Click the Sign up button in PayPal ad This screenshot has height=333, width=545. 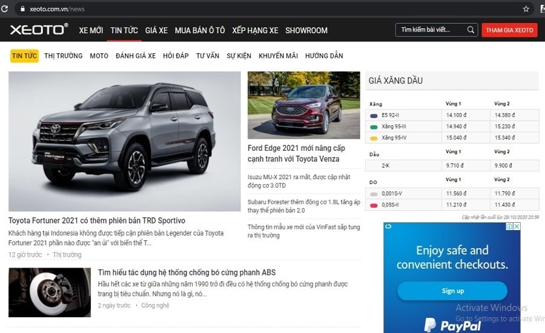point(452,291)
